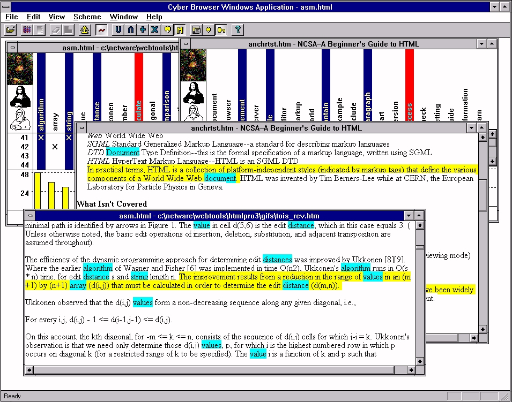Toggle the X mark under algorithm column
This screenshot has width=512, height=402.
pyautogui.click(x=41, y=138)
